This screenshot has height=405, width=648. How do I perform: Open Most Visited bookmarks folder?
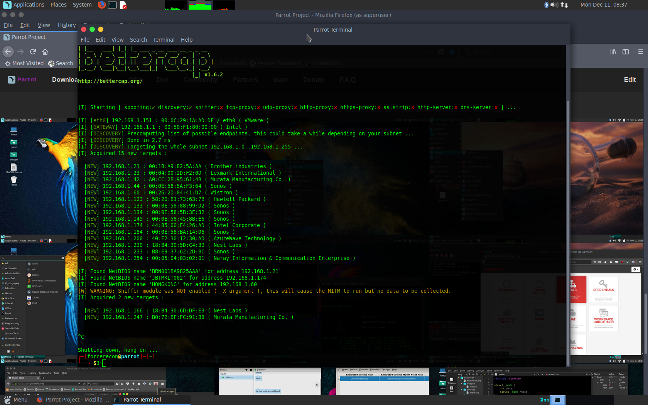pos(24,63)
